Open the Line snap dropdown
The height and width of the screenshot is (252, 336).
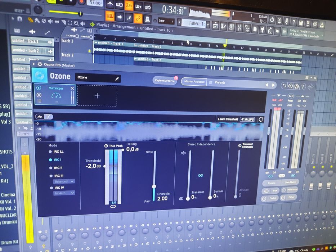click(x=166, y=21)
